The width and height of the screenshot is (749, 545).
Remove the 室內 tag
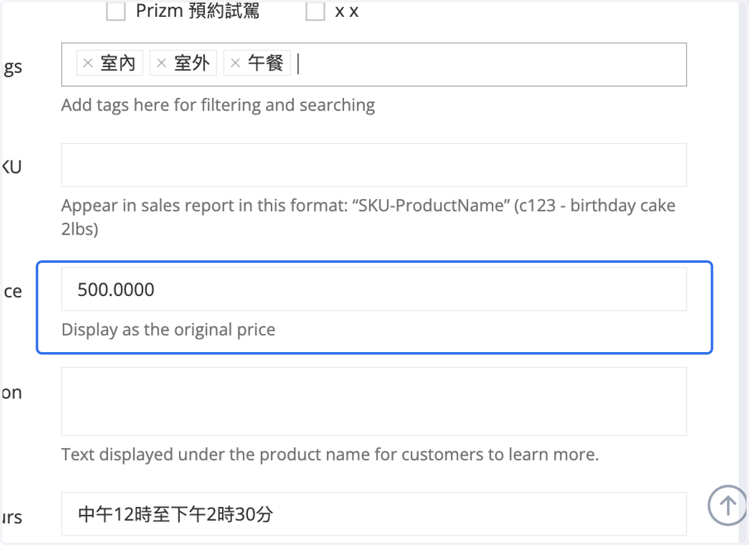click(x=88, y=63)
